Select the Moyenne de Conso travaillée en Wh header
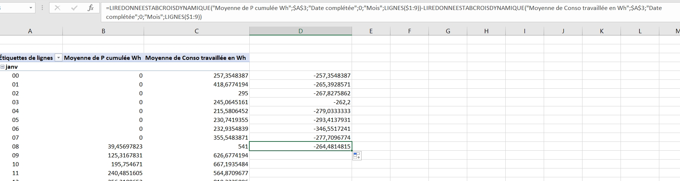This screenshot has width=680, height=181. (x=196, y=58)
